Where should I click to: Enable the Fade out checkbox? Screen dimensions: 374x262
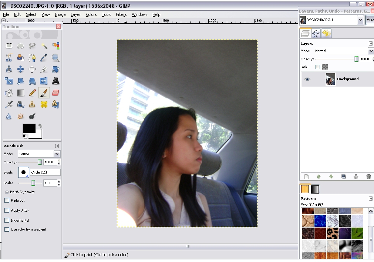point(7,201)
